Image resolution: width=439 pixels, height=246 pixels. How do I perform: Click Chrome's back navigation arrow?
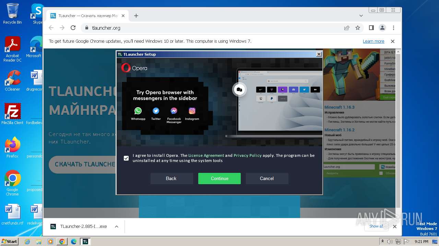51,28
